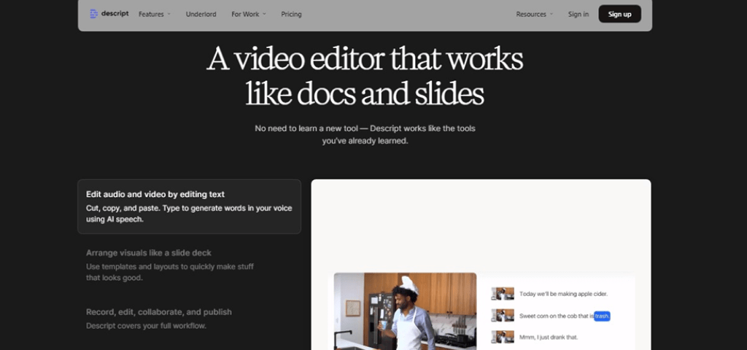
Task: Click the chevron arrow beside Features
Action: point(169,14)
